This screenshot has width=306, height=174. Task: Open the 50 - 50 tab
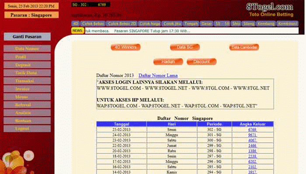(222, 23)
